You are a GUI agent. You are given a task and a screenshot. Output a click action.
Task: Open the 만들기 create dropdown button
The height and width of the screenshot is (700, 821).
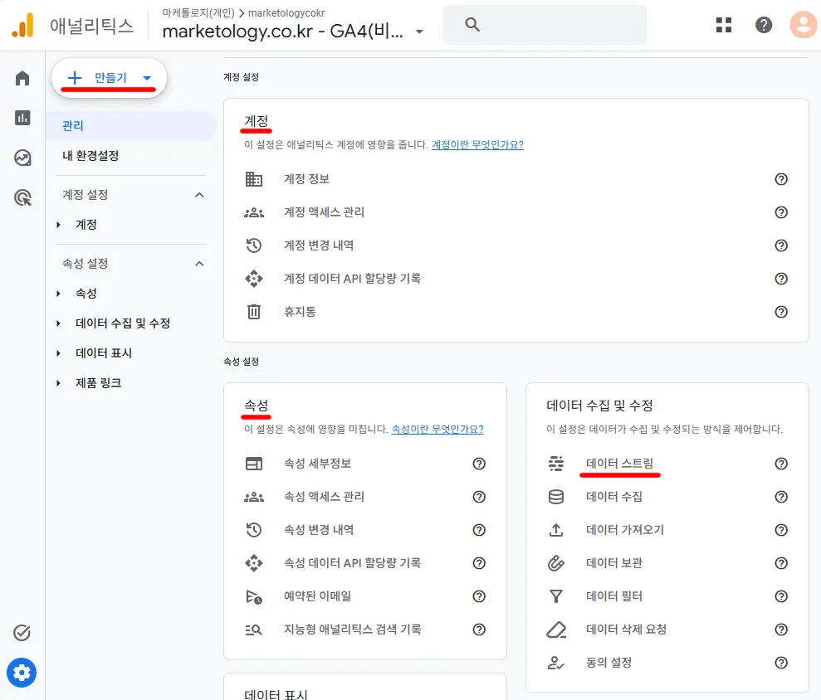tap(109, 78)
